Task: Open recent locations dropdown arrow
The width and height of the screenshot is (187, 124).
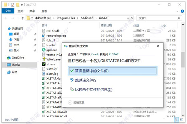Action: click(18, 18)
